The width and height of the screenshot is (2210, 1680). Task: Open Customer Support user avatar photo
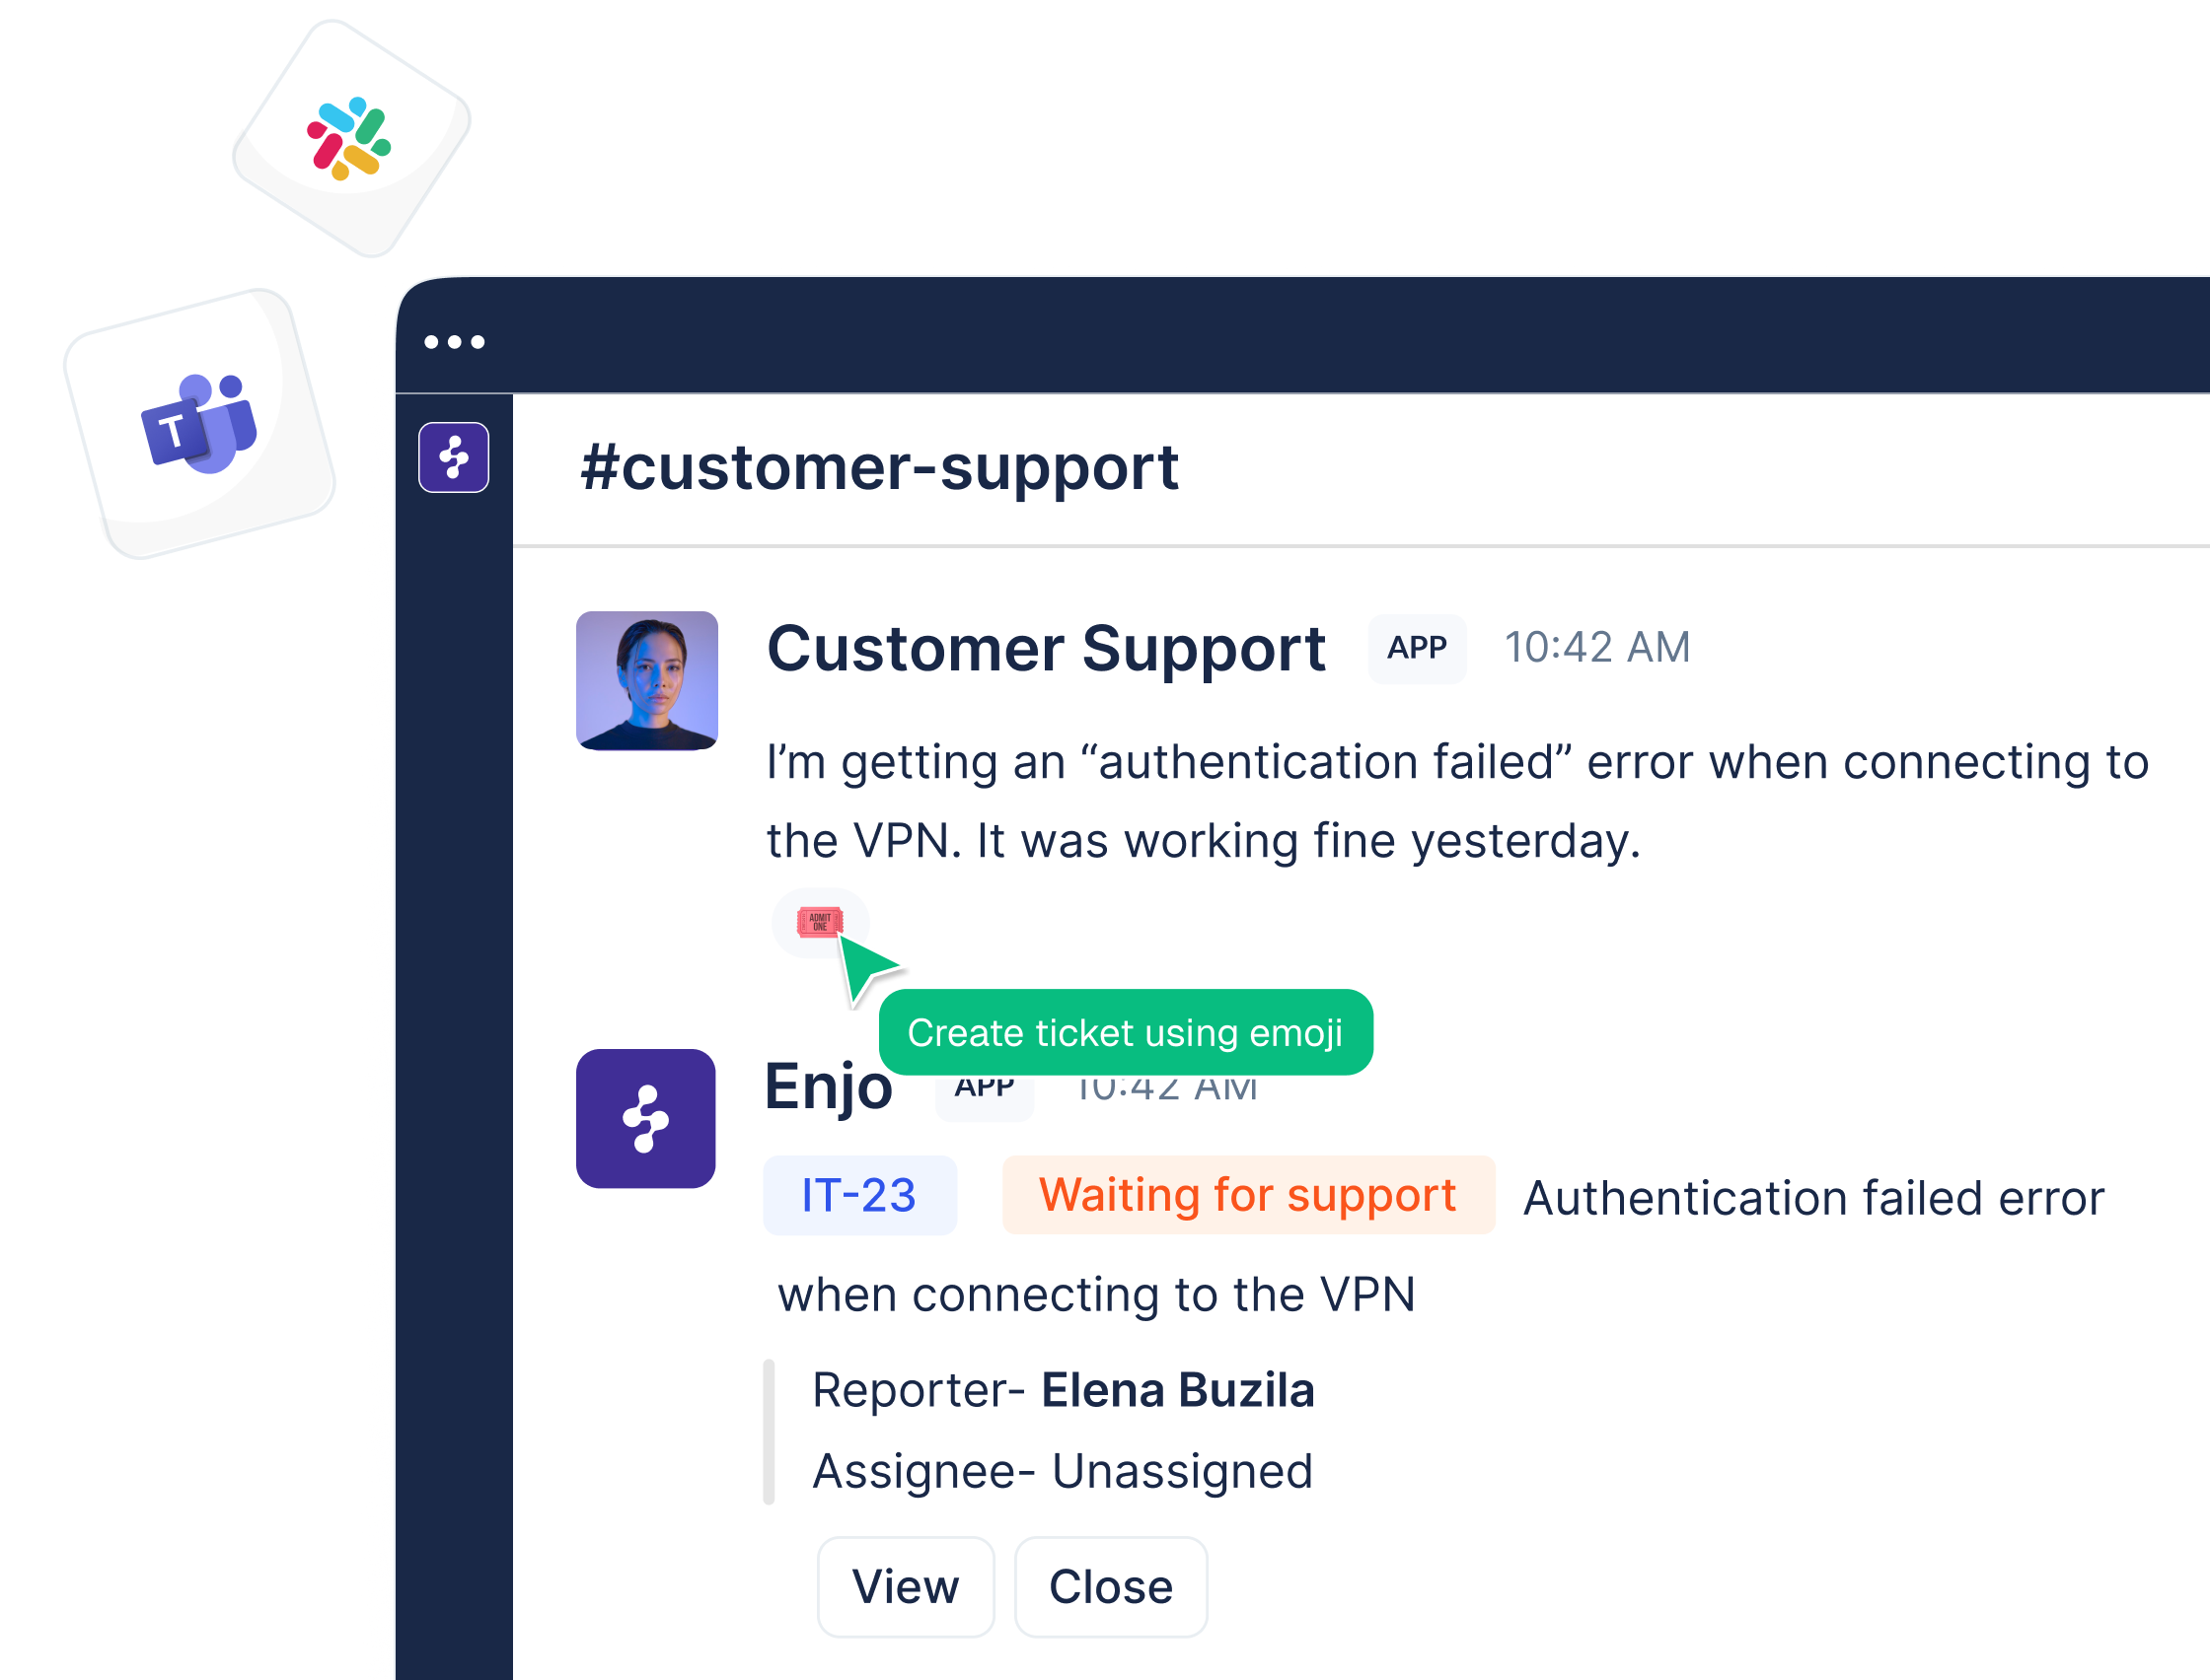[646, 681]
